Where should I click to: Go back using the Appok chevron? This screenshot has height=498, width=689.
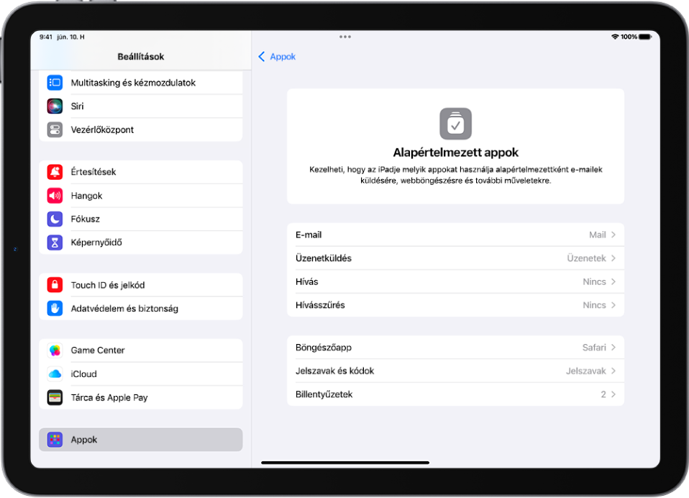click(262, 57)
